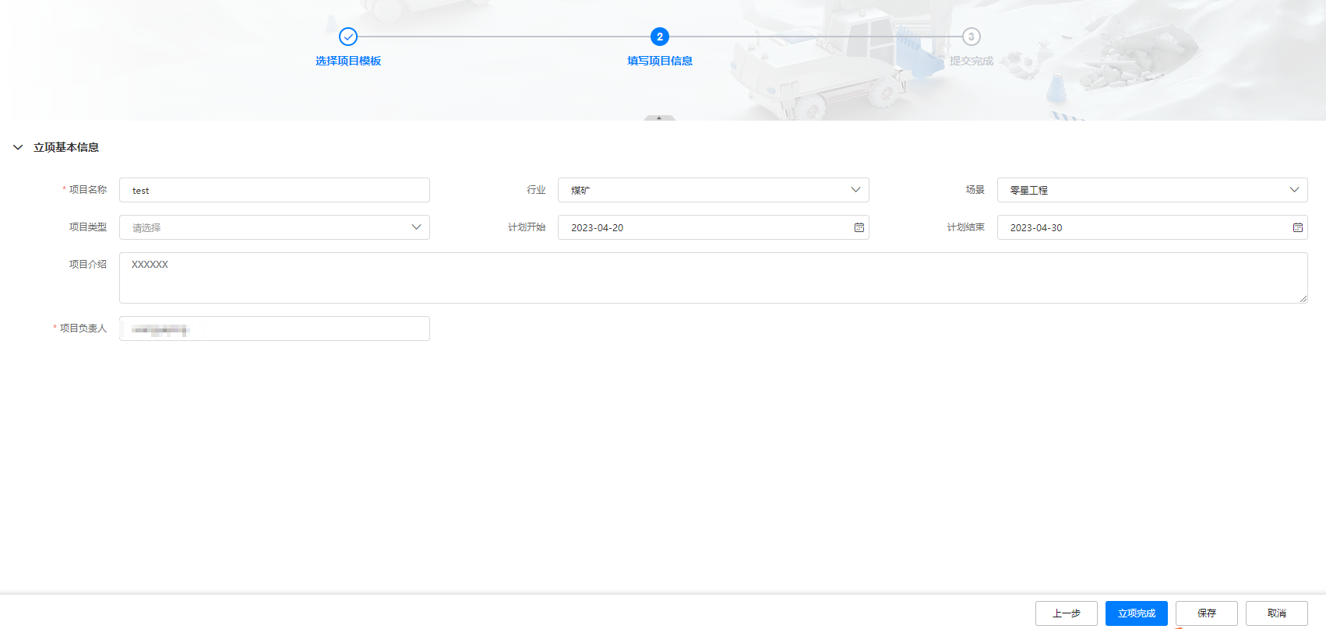Click into the 项目介绍 text area
The image size is (1326, 629).
[713, 278]
